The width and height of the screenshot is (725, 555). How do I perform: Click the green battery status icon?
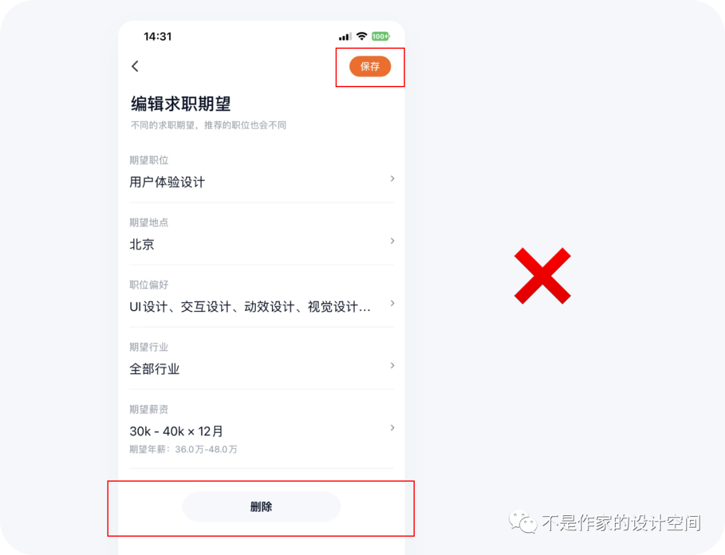coord(381,36)
